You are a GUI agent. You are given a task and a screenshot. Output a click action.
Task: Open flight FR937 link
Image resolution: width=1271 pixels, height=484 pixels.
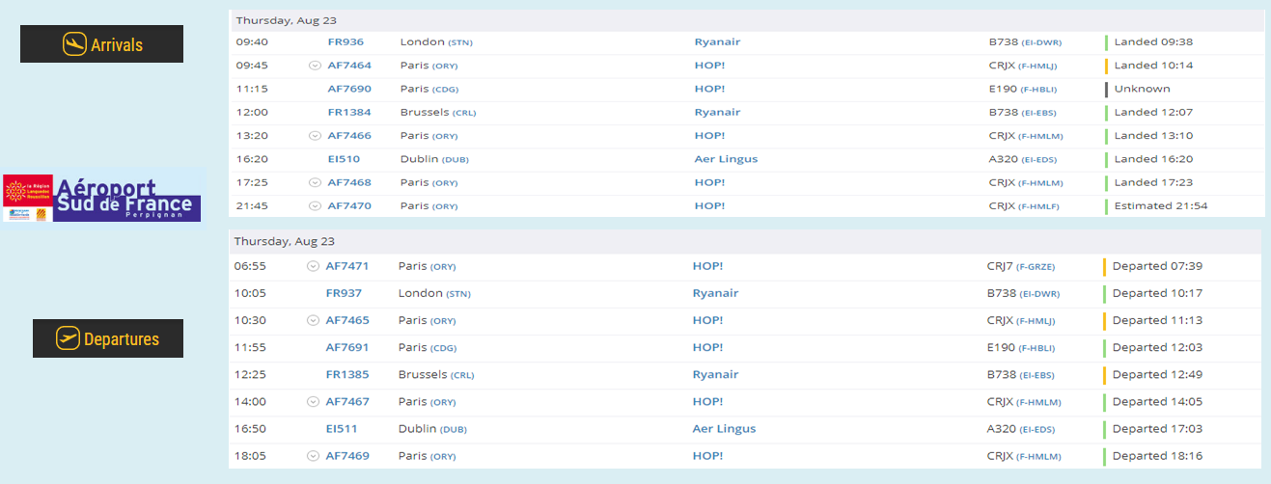pos(344,293)
